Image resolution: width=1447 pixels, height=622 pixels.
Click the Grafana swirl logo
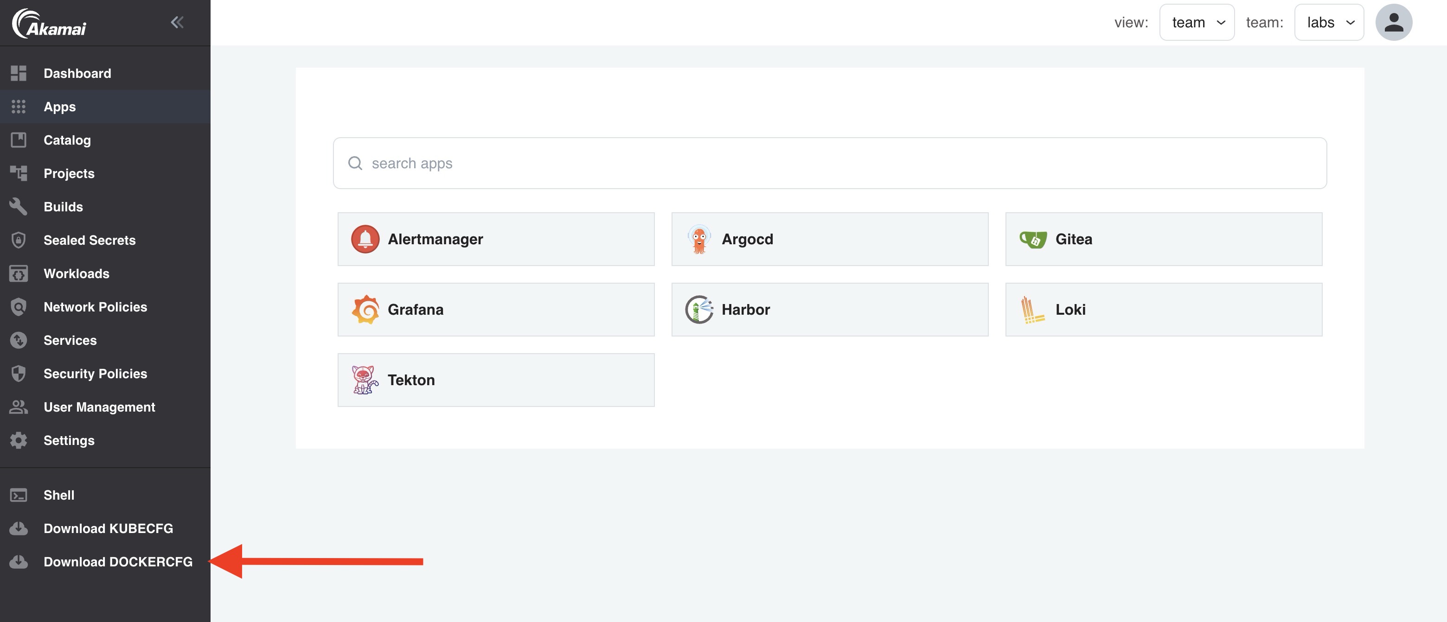point(365,309)
